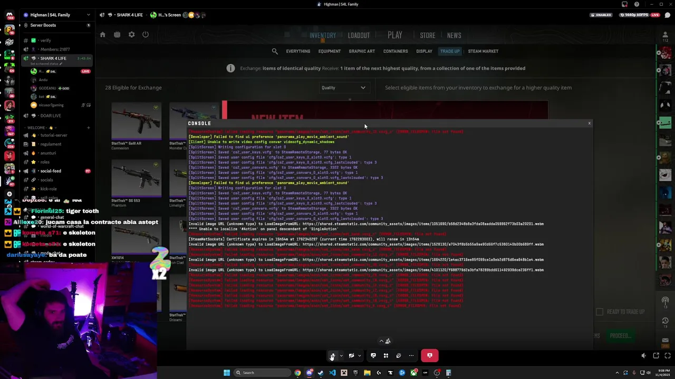Screen dimensions: 675x379
Task: Open microphone options arrow
Action: click(341, 356)
